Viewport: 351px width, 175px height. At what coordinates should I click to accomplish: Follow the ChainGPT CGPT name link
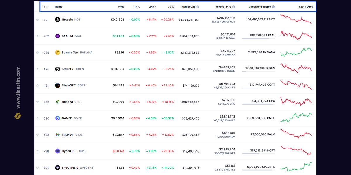tap(73, 85)
